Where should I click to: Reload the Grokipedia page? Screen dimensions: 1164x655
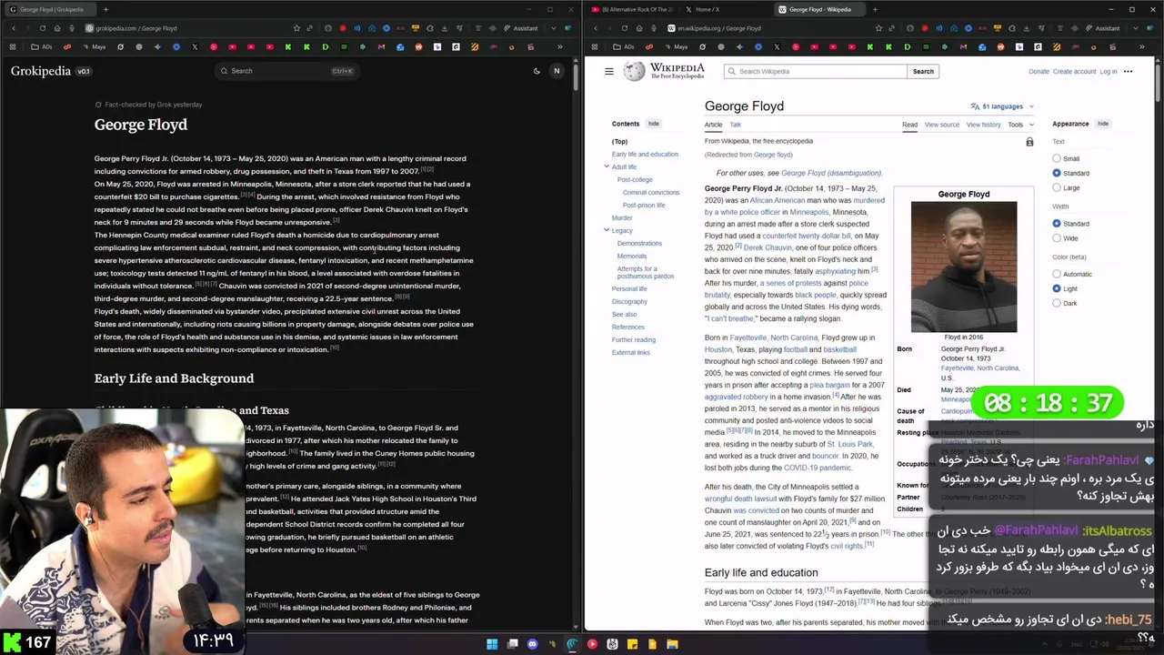[42, 28]
